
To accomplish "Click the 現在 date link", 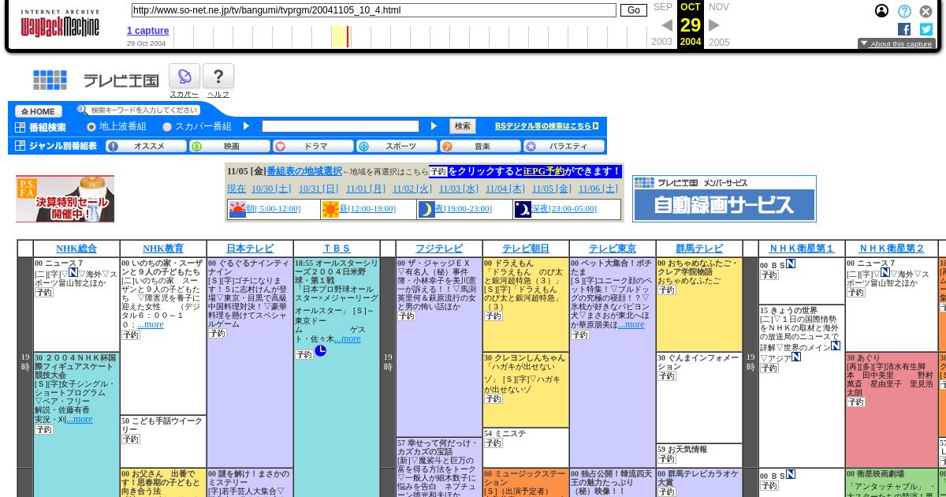I will [236, 189].
